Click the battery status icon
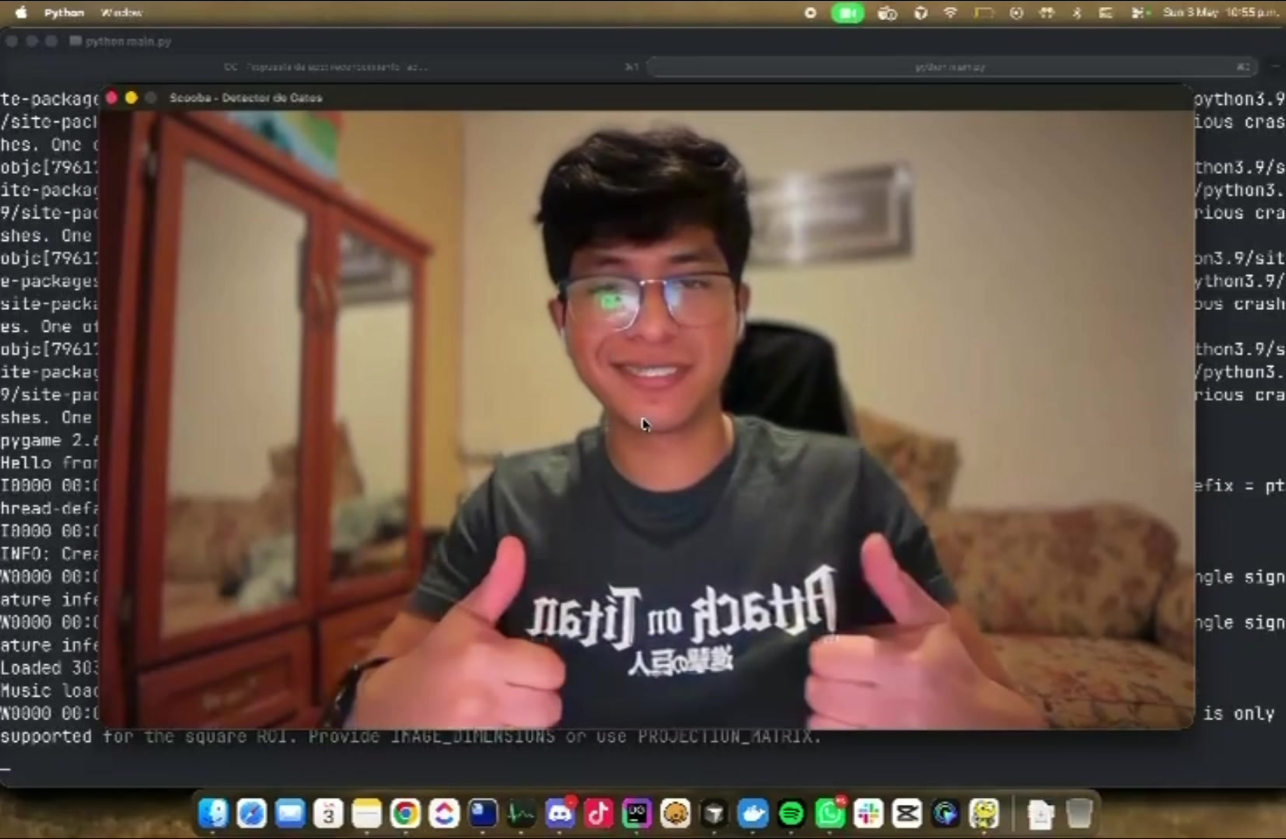 pyautogui.click(x=984, y=12)
